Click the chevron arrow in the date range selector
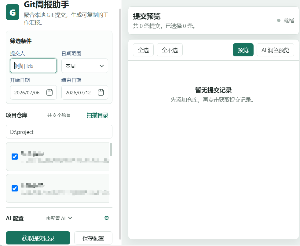The width and height of the screenshot is (300, 246). [x=102, y=66]
